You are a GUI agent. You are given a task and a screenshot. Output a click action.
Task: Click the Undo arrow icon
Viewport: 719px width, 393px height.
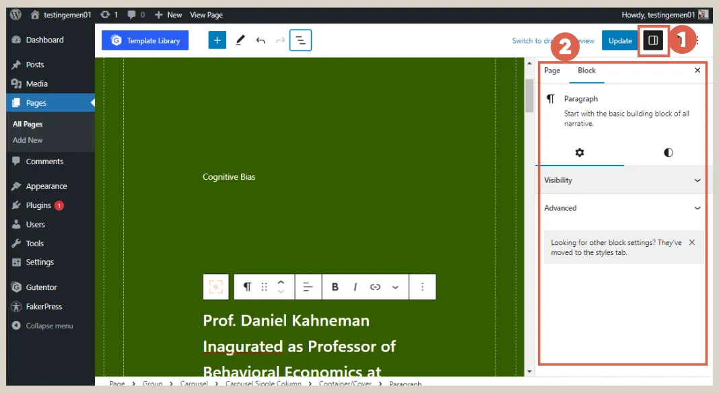(x=261, y=40)
